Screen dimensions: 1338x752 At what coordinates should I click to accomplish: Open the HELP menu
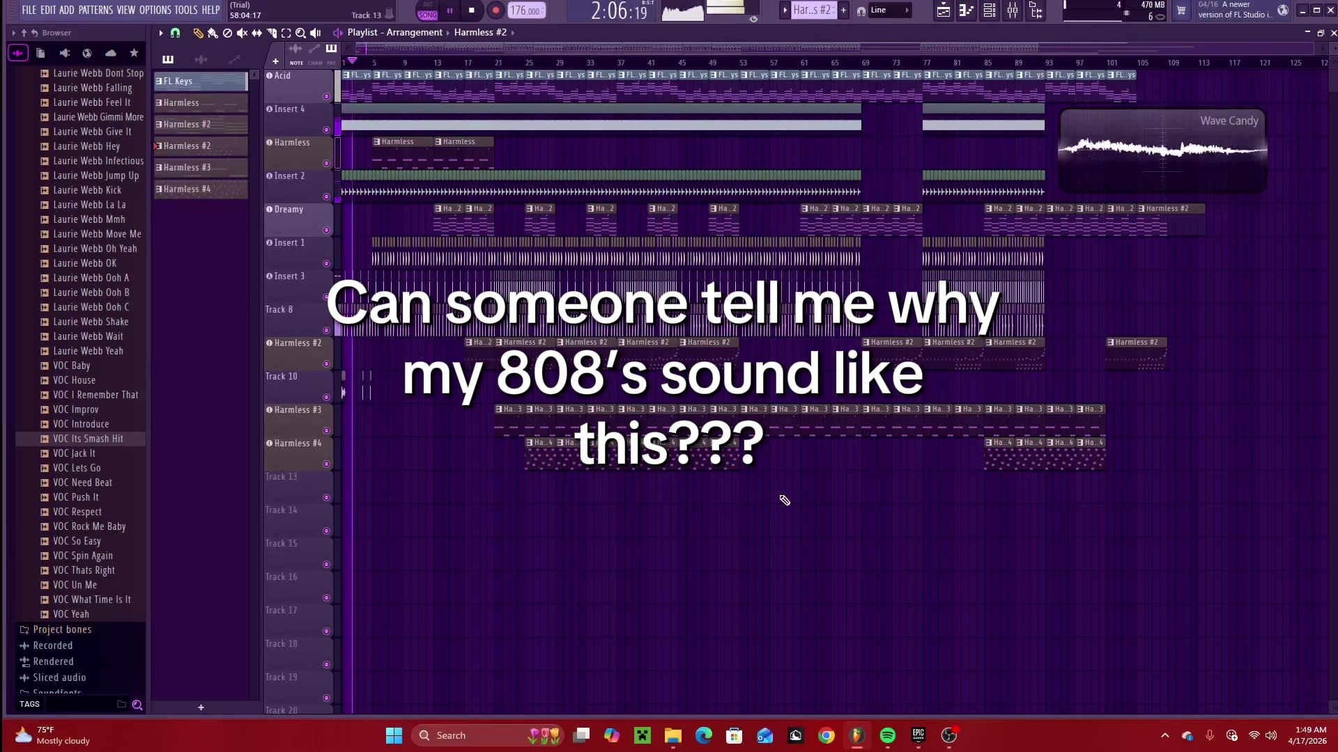click(210, 10)
